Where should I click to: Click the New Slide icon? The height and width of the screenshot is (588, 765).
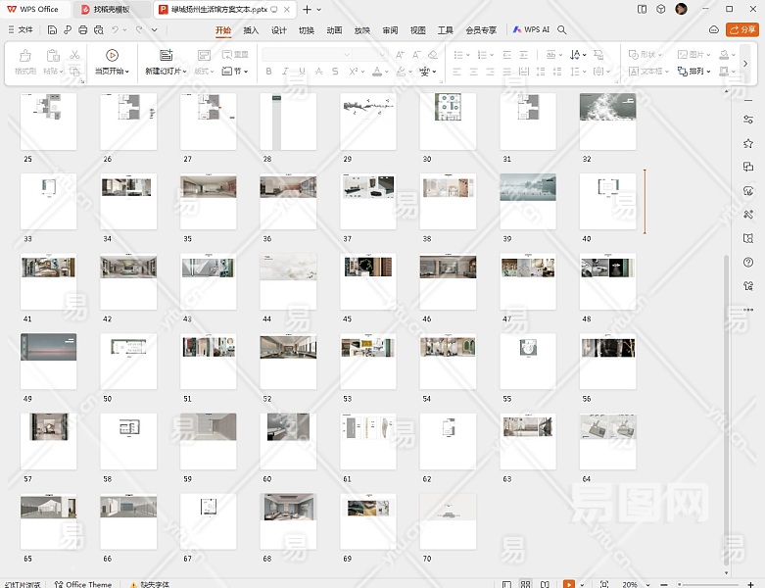(166, 55)
